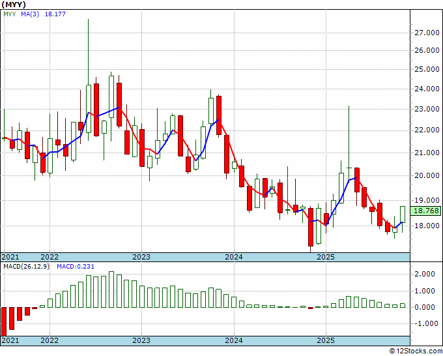Click 2024 on the price chart timeline
The image size is (443, 356).
coord(234,257)
